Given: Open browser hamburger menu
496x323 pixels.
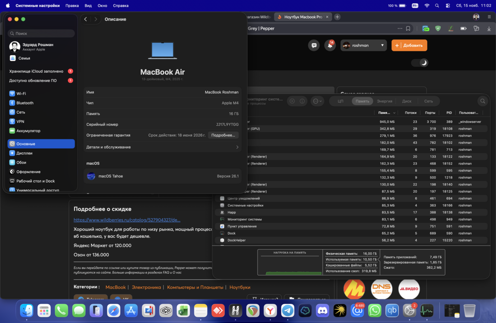Looking at the screenshot, I should click(489, 17).
